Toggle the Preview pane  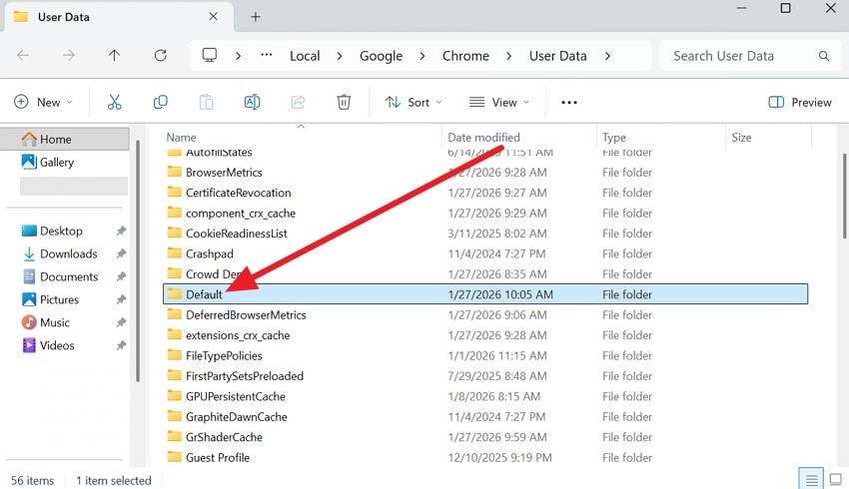800,102
